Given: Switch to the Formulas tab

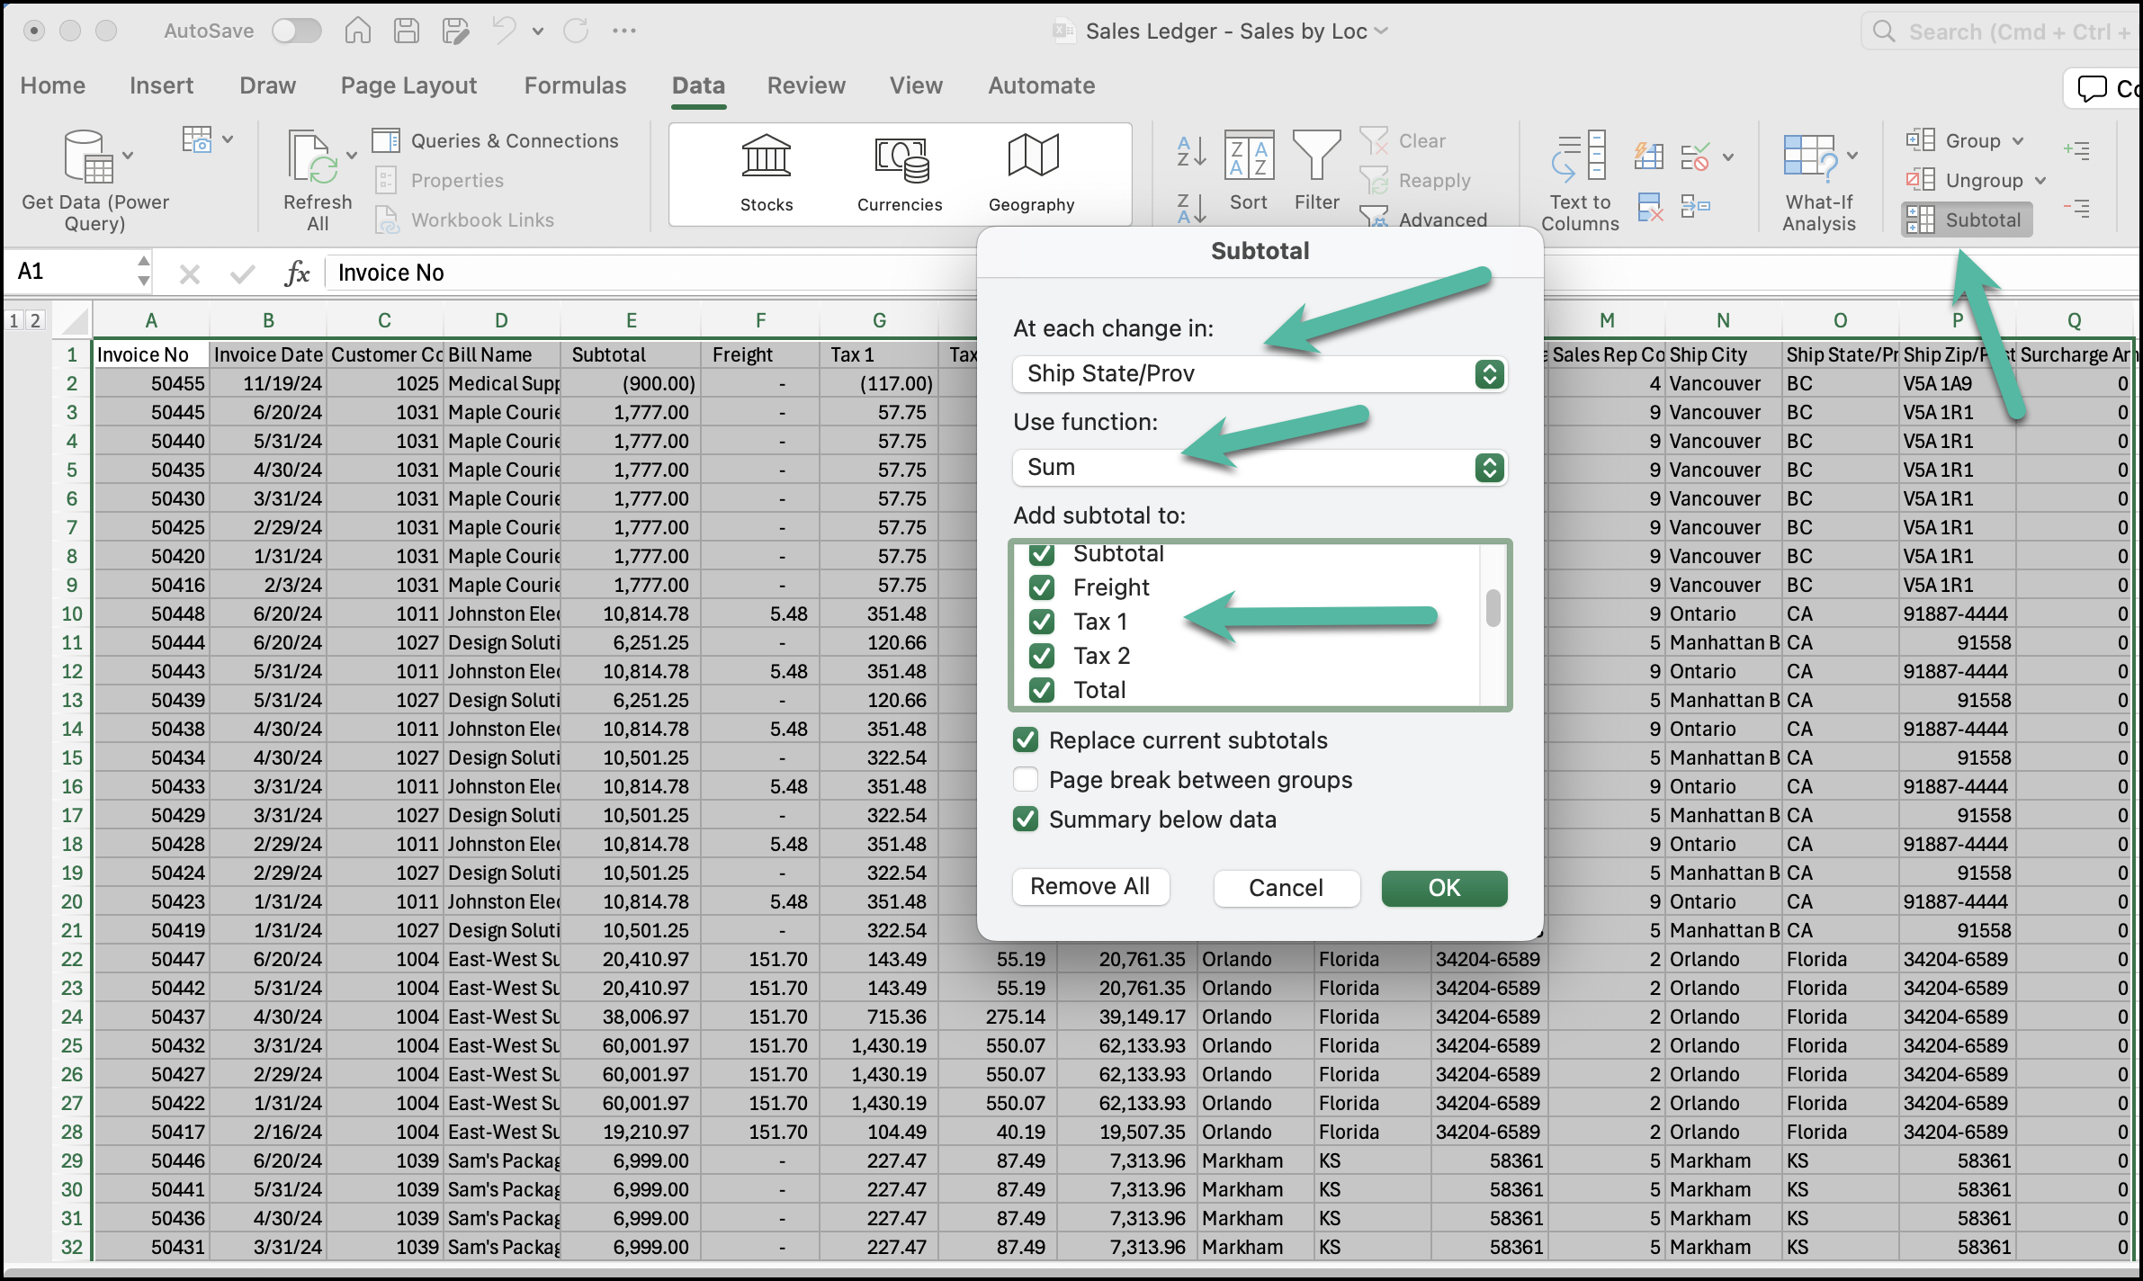Looking at the screenshot, I should (575, 85).
